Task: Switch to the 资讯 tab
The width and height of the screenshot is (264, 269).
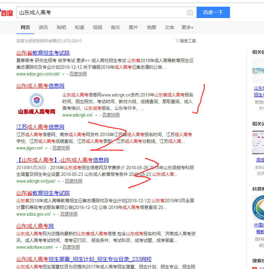Action: [43, 27]
